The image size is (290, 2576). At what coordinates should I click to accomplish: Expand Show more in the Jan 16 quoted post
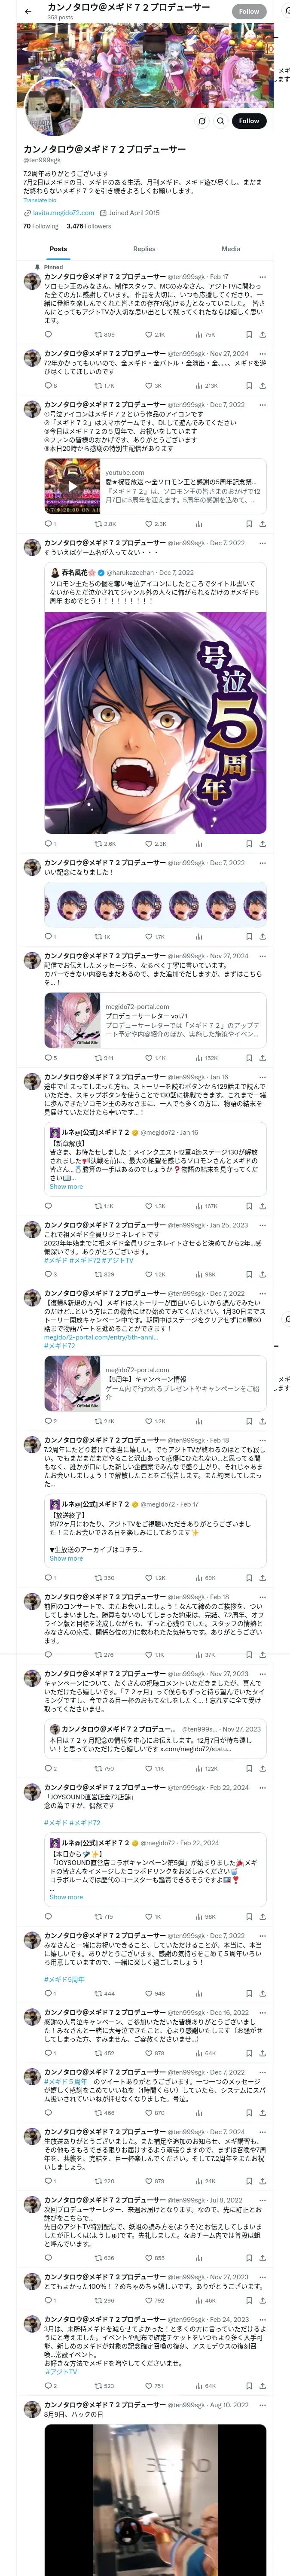tap(66, 1187)
